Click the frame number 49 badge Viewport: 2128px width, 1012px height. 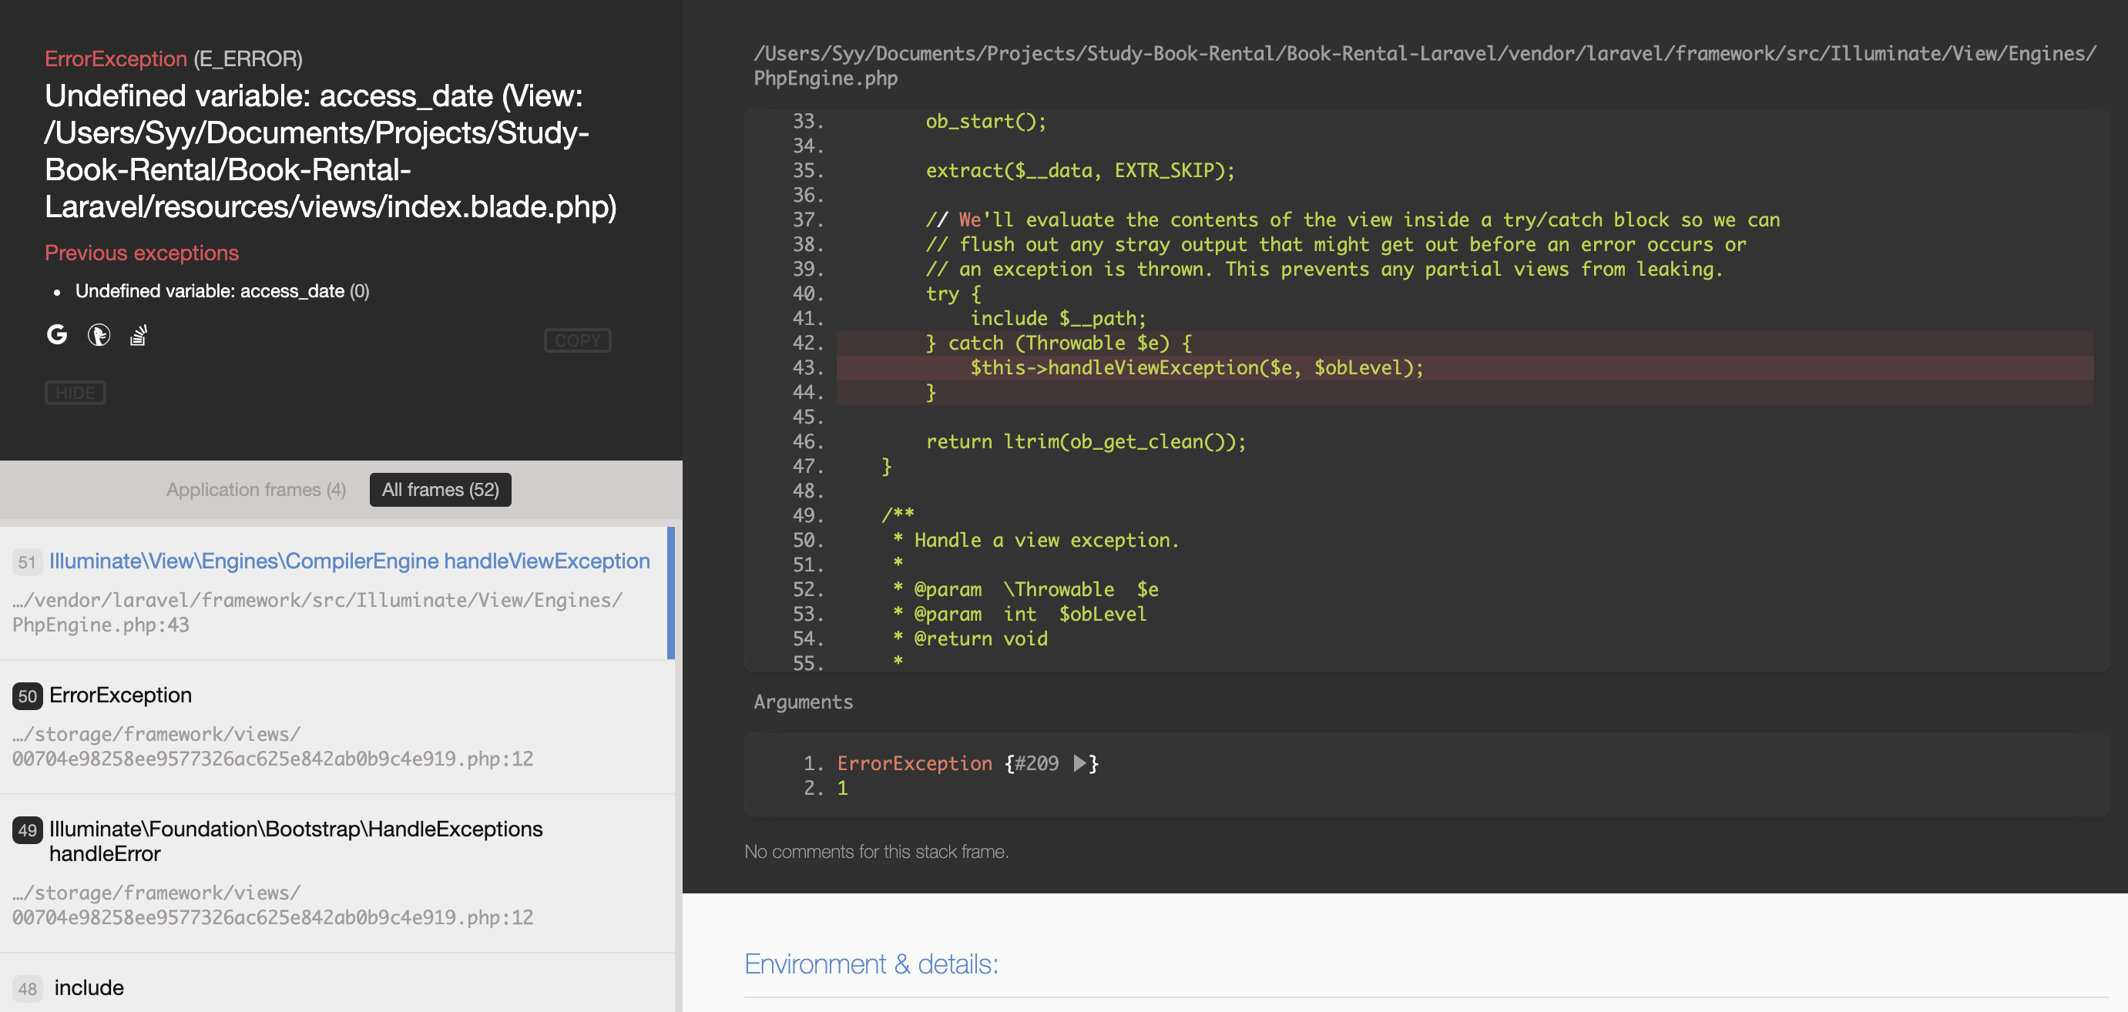click(27, 829)
